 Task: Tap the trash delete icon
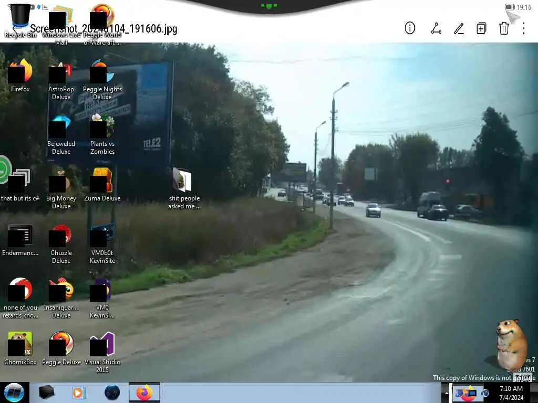click(504, 28)
